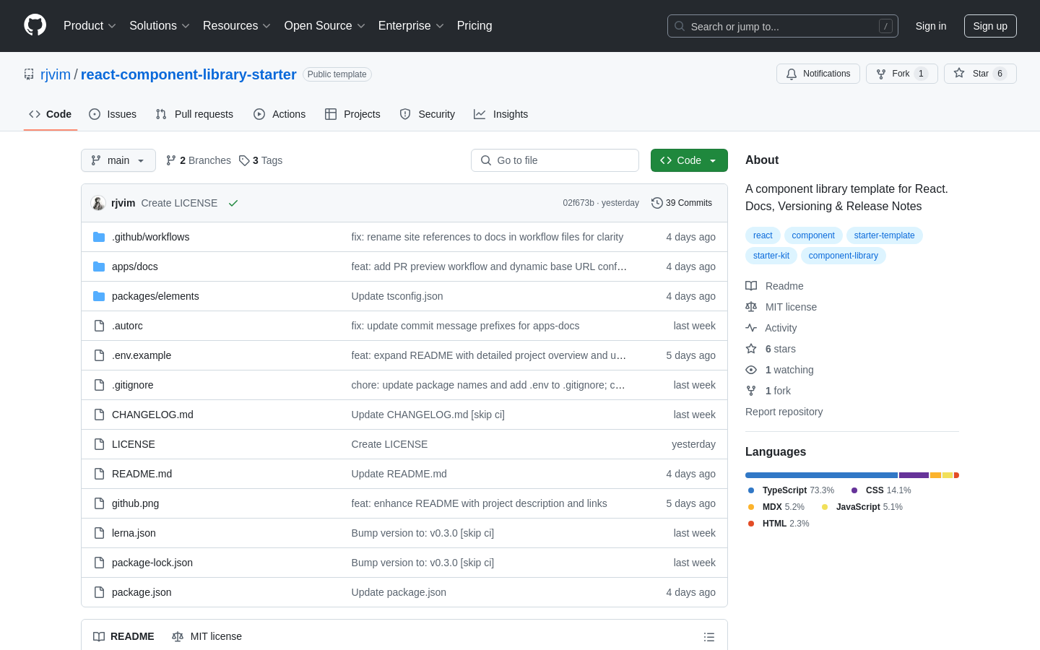Click the Search or jump to field

(783, 26)
